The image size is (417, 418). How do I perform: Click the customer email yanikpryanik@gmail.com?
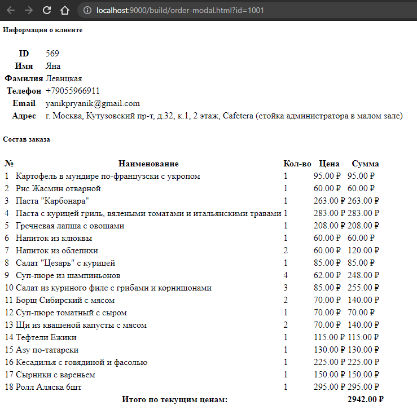(x=93, y=103)
